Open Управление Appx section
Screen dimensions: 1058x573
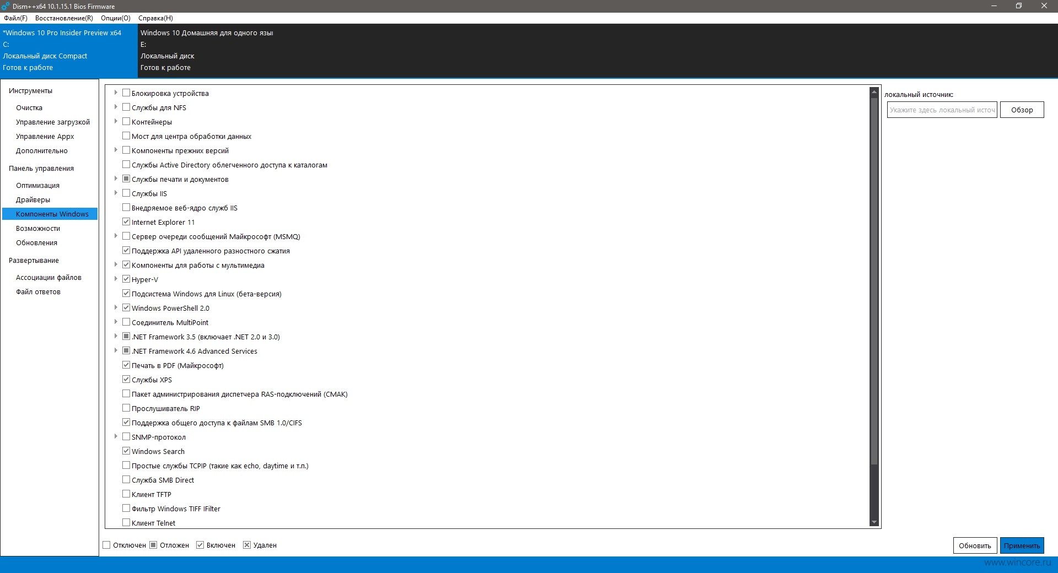[x=45, y=137]
